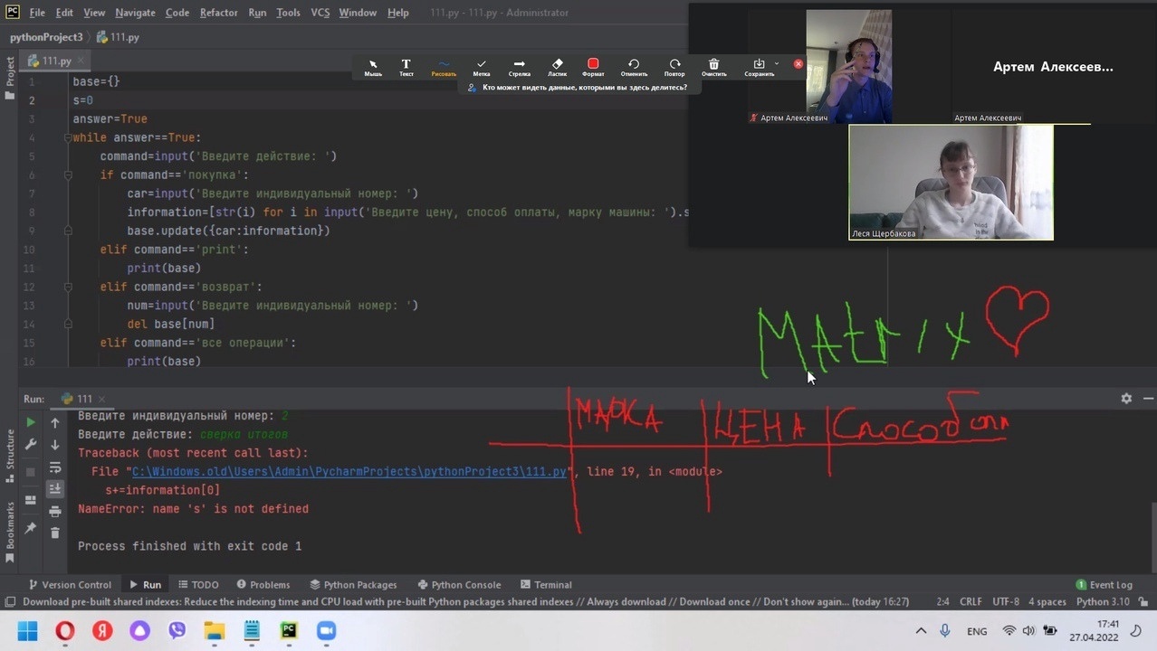
Task: Open the Terminal tool window
Action: pyautogui.click(x=545, y=584)
